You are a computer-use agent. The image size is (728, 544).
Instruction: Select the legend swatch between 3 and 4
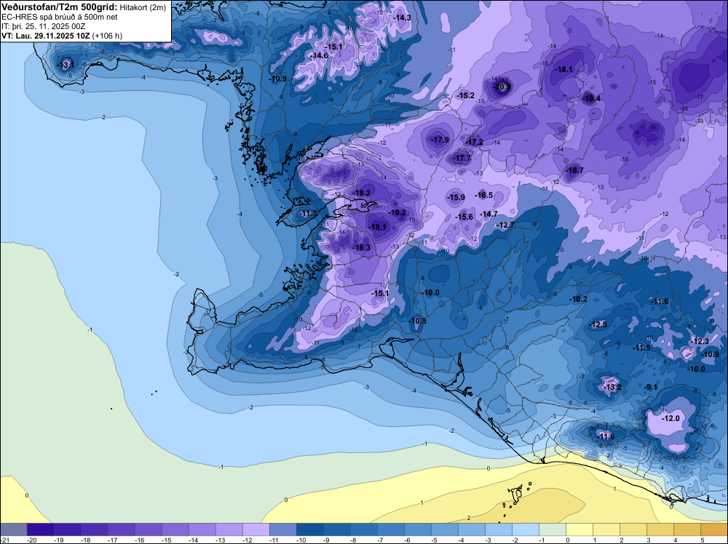click(x=660, y=529)
